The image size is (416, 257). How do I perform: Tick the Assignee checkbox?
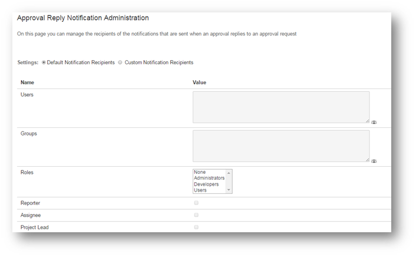(196, 215)
